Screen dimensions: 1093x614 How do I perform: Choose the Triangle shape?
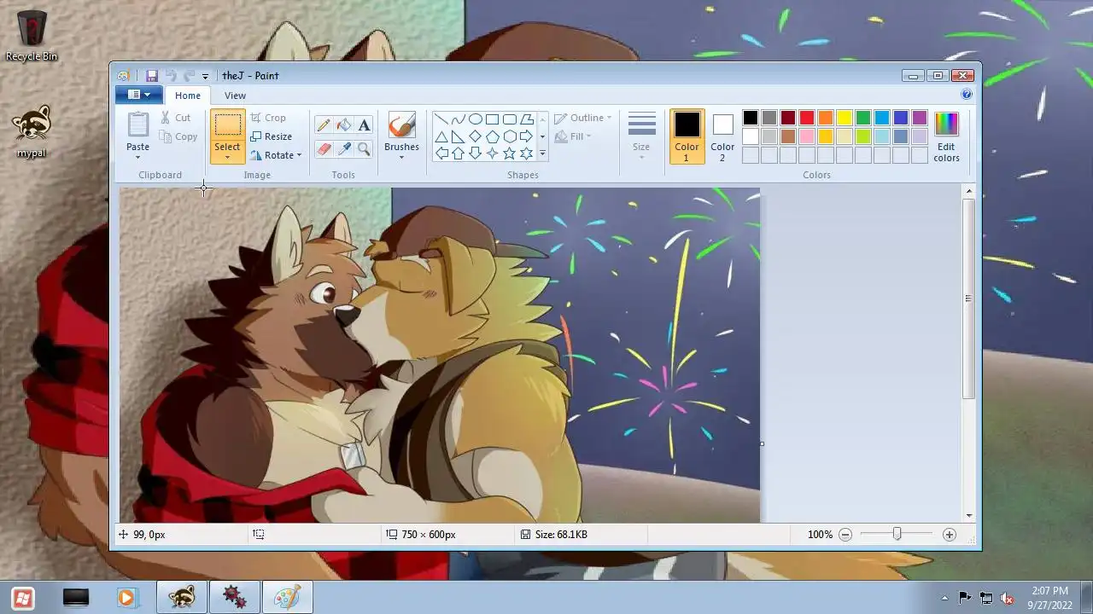[441, 136]
